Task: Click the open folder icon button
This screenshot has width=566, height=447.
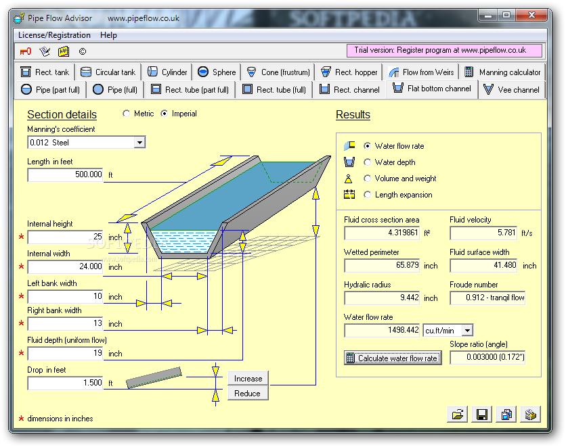Action: (458, 414)
